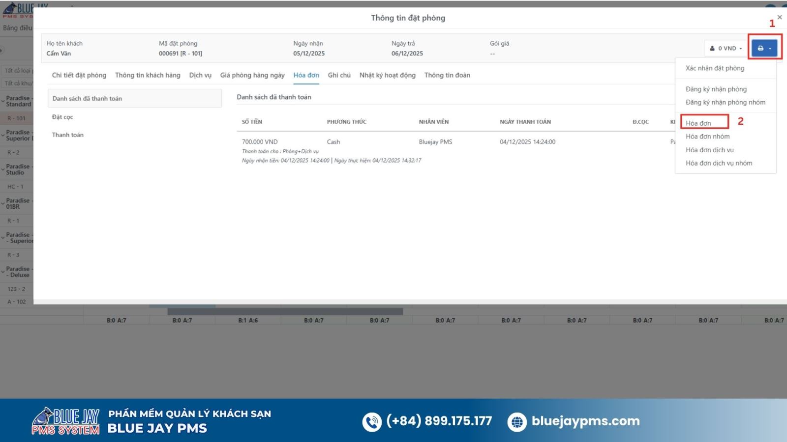Select Đặt cọc in the left list

click(62, 117)
